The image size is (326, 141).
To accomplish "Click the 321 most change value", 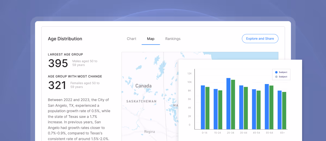I will point(57,85).
